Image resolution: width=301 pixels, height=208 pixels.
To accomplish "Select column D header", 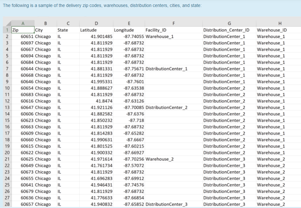I will 96,23.
